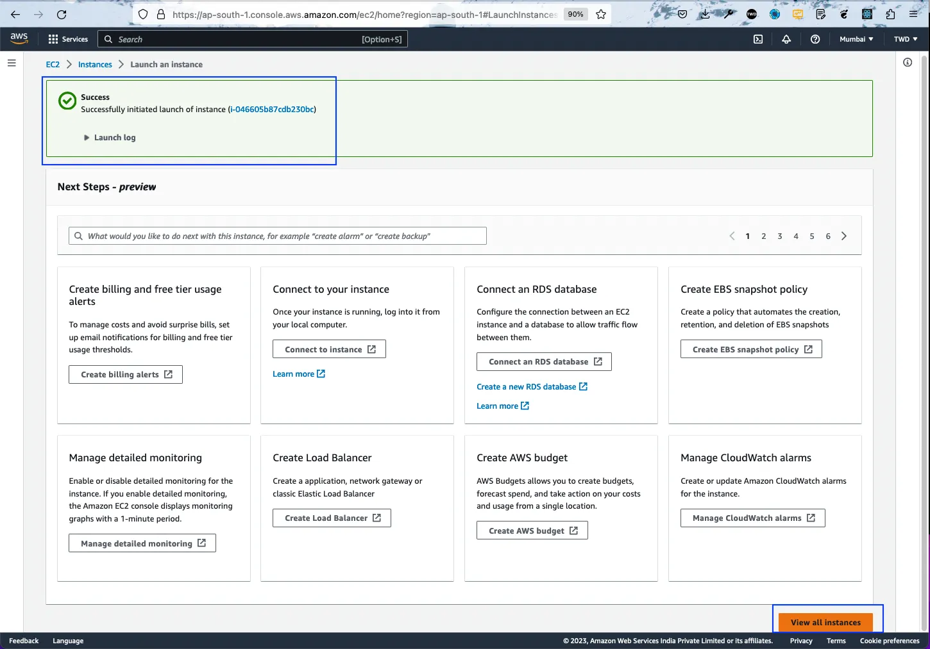Viewport: 930px width, 649px height.
Task: Open the Services grid menu
Action: (68, 39)
